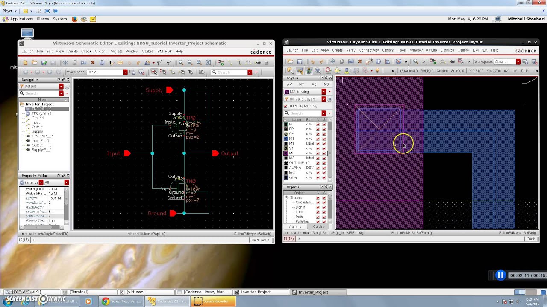Viewport: 547px width, 307px height.
Task: Click Open folder icon in Layout Suite toolbar
Action: tap(290, 62)
